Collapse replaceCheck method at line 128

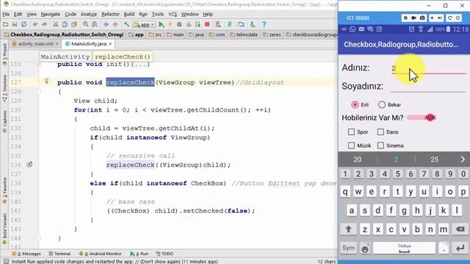point(39,92)
